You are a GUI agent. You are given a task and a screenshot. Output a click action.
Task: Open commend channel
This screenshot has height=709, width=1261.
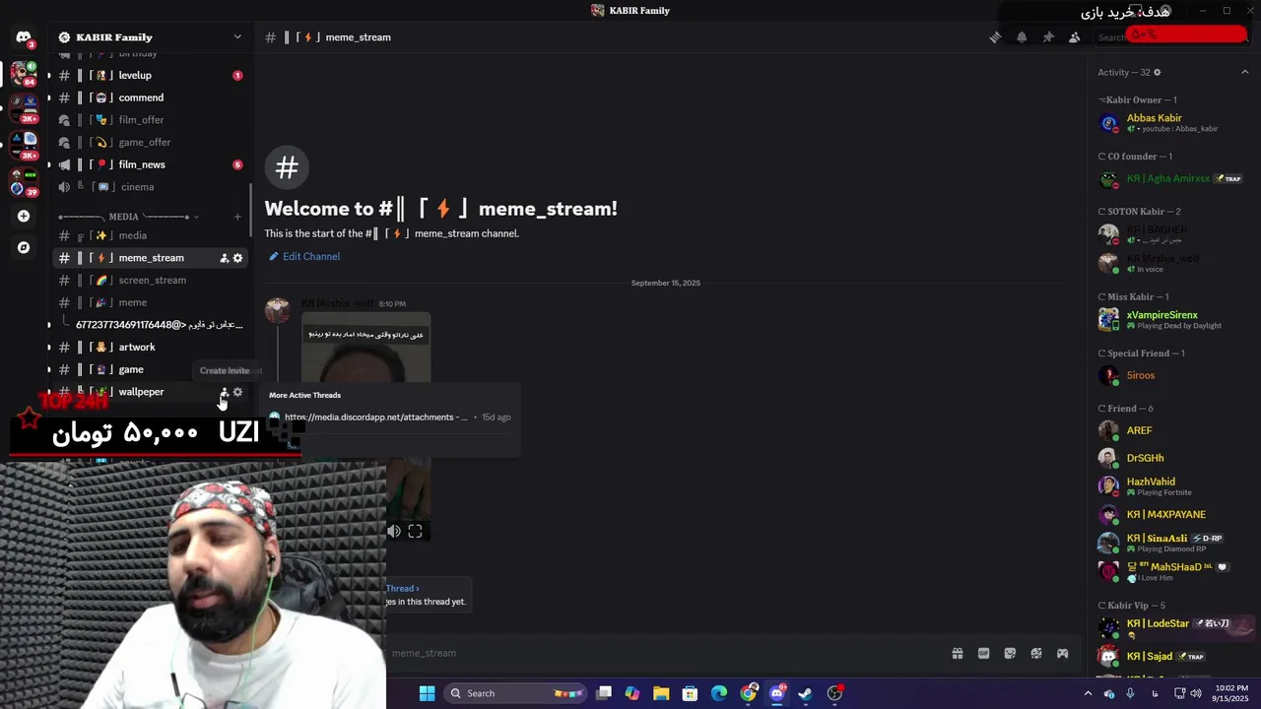tap(150, 97)
